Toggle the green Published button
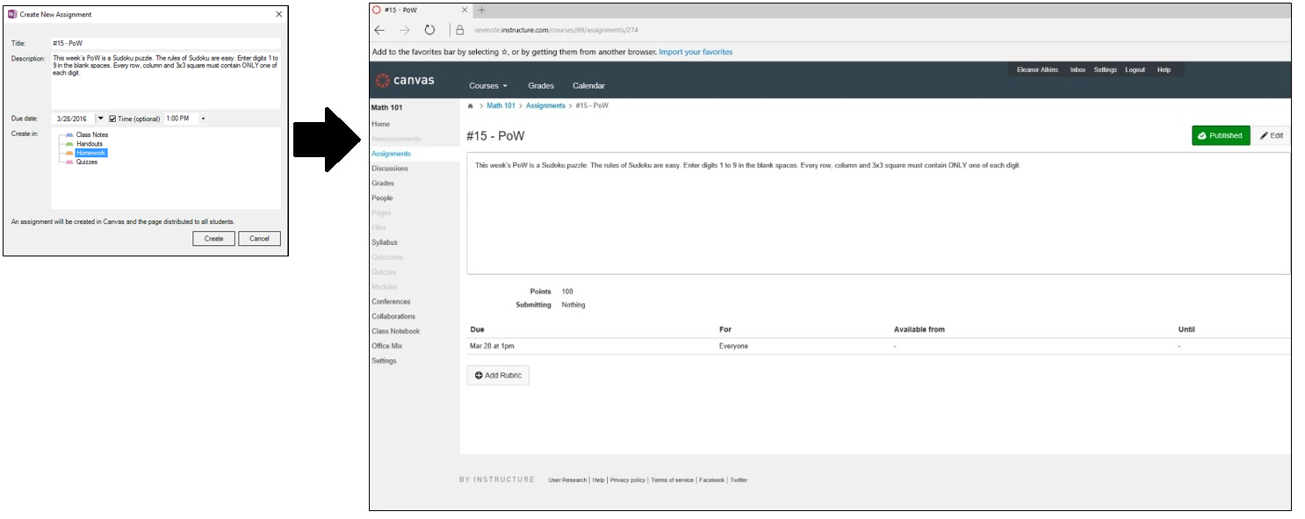The image size is (1305, 519). pos(1220,135)
